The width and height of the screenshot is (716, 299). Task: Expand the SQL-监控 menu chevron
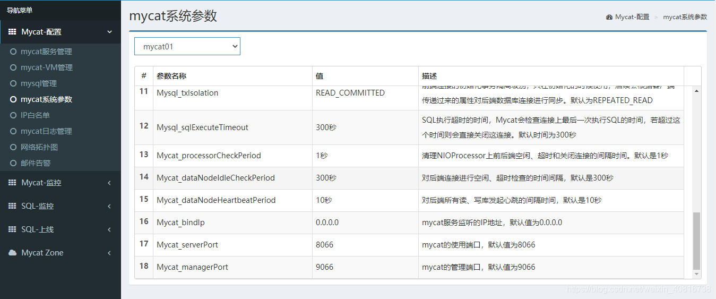pos(109,206)
